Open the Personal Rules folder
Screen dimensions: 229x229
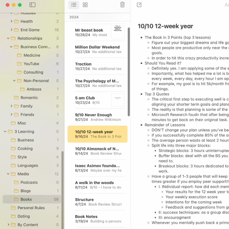[x=32, y=208]
